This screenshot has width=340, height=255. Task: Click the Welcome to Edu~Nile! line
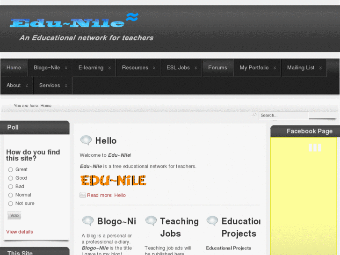click(x=105, y=155)
